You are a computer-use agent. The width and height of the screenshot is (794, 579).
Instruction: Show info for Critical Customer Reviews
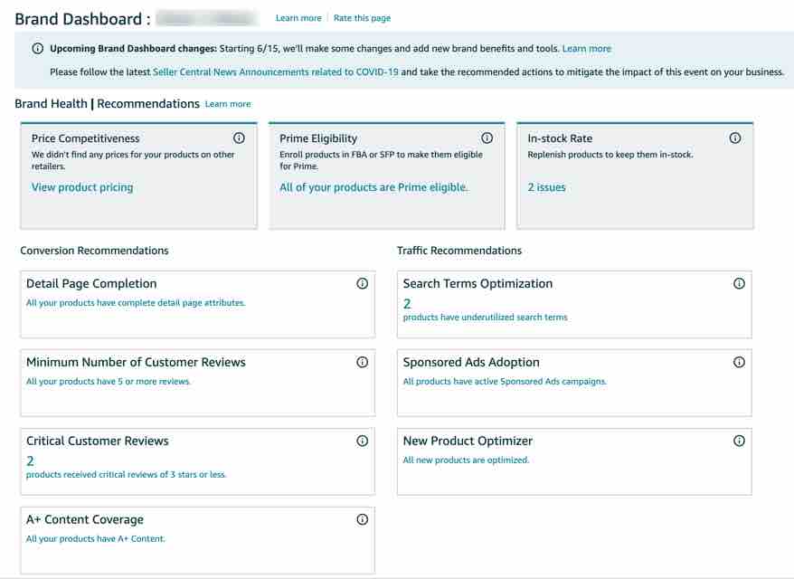pos(363,441)
